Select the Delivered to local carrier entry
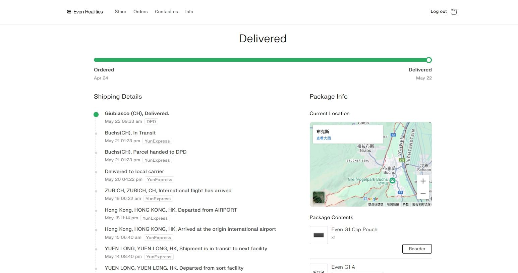 134,171
